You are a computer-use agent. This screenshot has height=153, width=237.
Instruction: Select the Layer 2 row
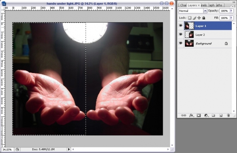pyautogui.click(x=205, y=34)
